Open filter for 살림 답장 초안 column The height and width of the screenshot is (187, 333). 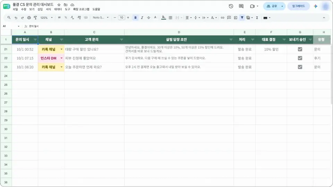(231, 39)
